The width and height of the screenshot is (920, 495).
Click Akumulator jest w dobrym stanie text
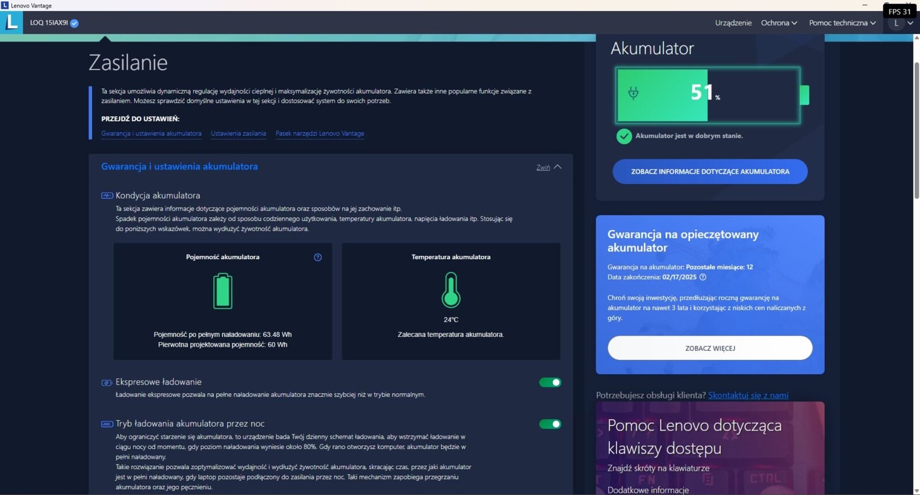[x=689, y=136]
